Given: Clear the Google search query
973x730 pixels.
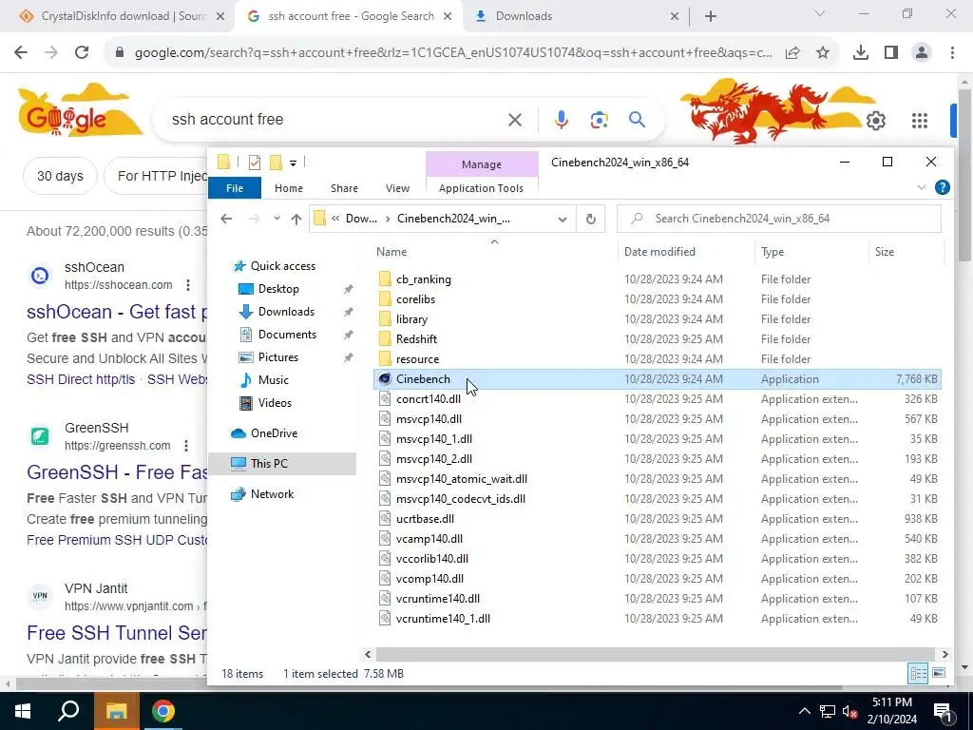Looking at the screenshot, I should [x=515, y=119].
